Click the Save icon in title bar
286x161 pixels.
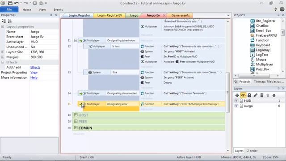[x=10, y=3]
